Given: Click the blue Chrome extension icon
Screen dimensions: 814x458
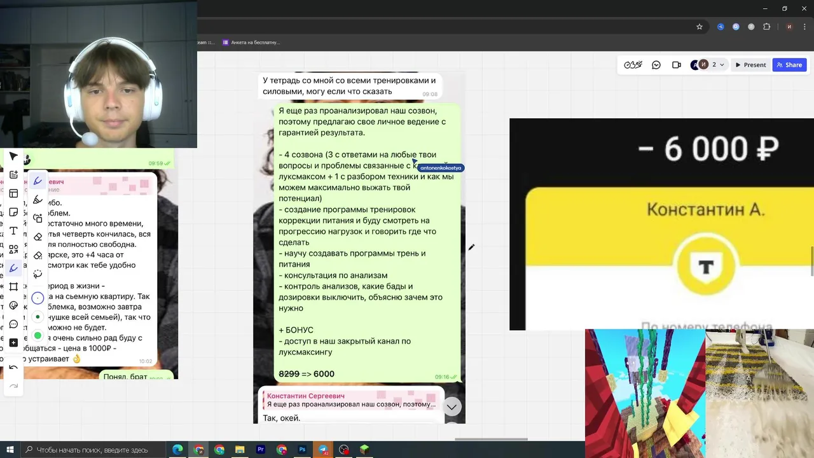Looking at the screenshot, I should [x=721, y=27].
